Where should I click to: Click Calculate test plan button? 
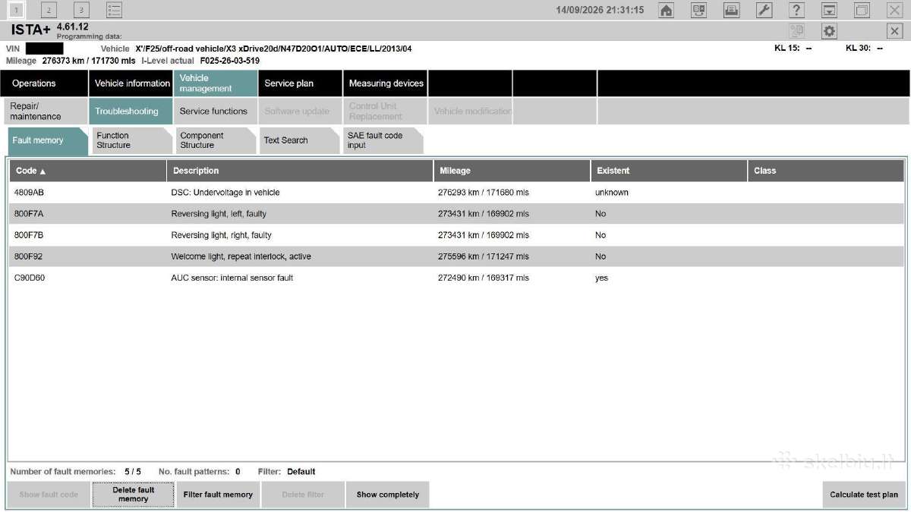point(864,495)
